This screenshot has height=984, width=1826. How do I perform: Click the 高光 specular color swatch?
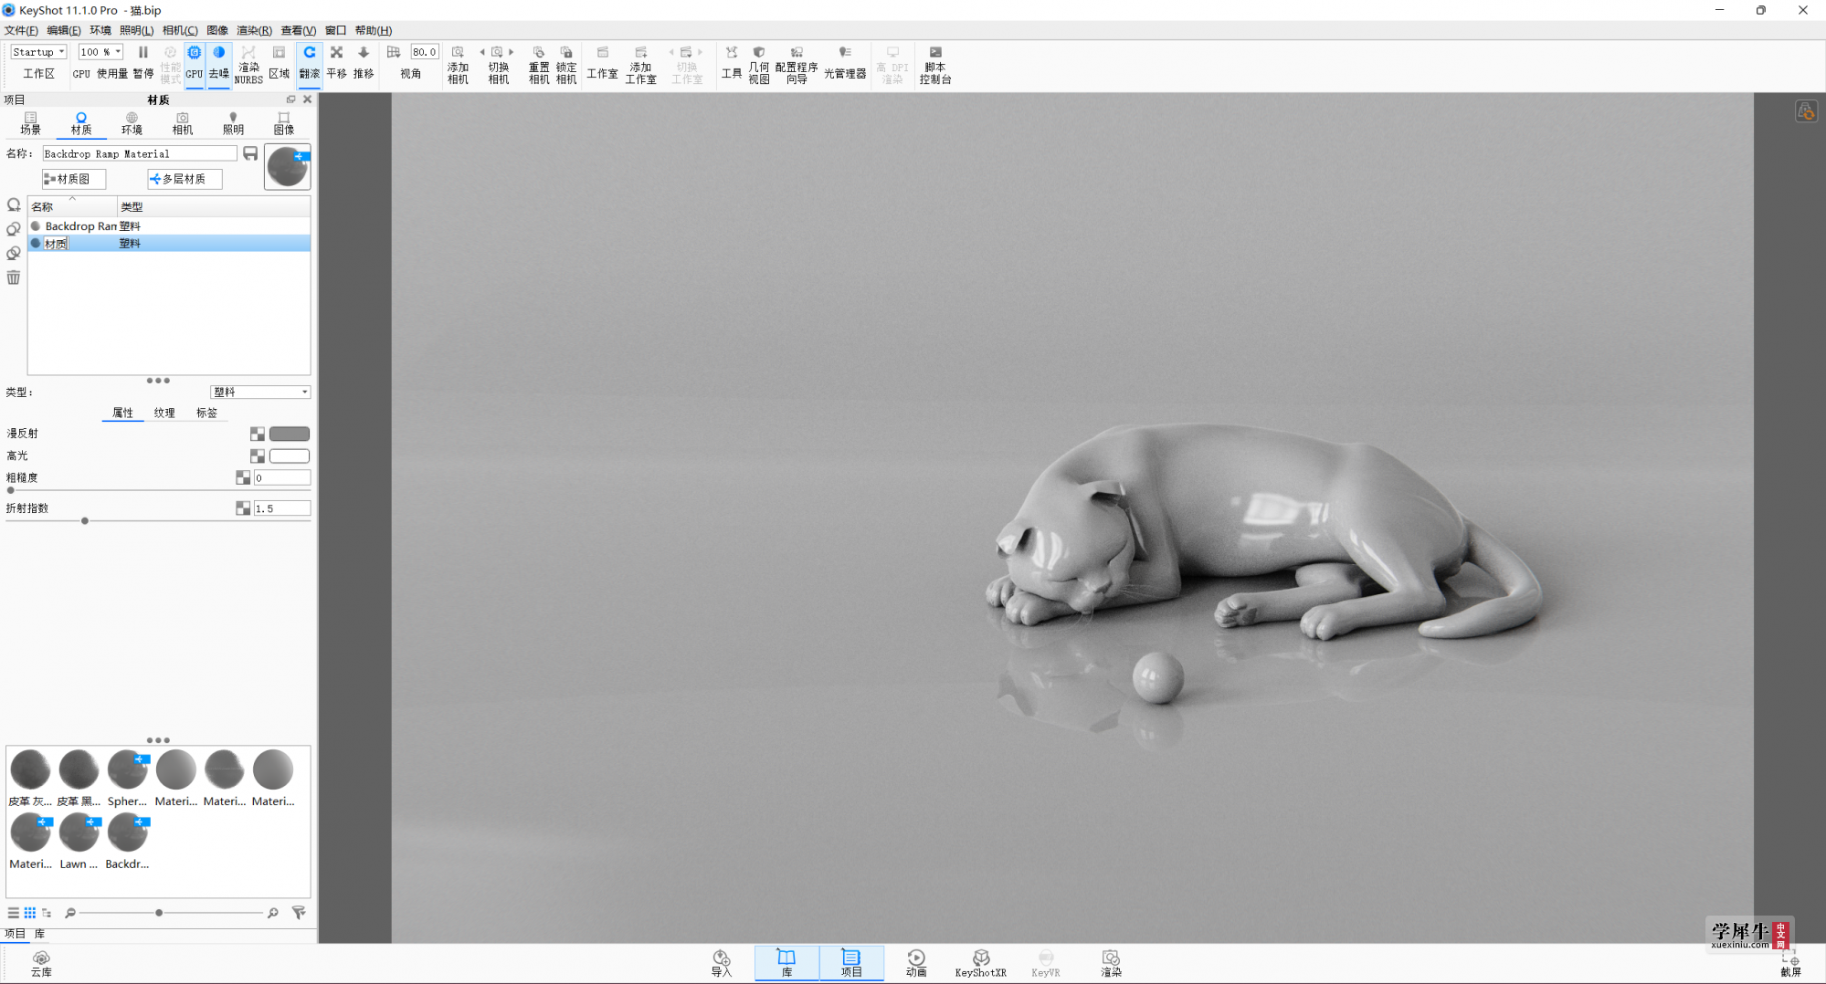point(290,455)
